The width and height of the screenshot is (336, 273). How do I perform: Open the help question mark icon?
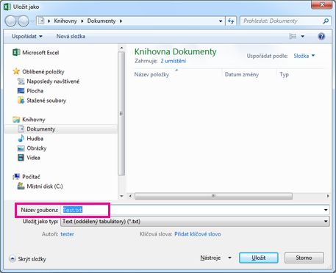pyautogui.click(x=321, y=37)
